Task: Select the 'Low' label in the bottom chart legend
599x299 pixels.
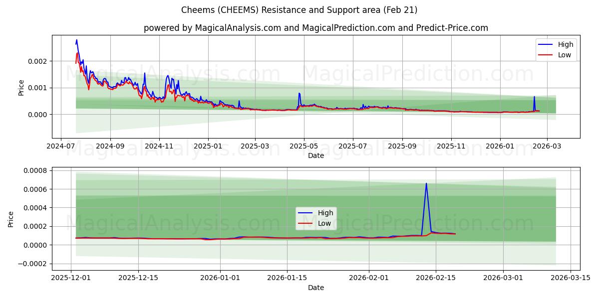Action: (324, 223)
